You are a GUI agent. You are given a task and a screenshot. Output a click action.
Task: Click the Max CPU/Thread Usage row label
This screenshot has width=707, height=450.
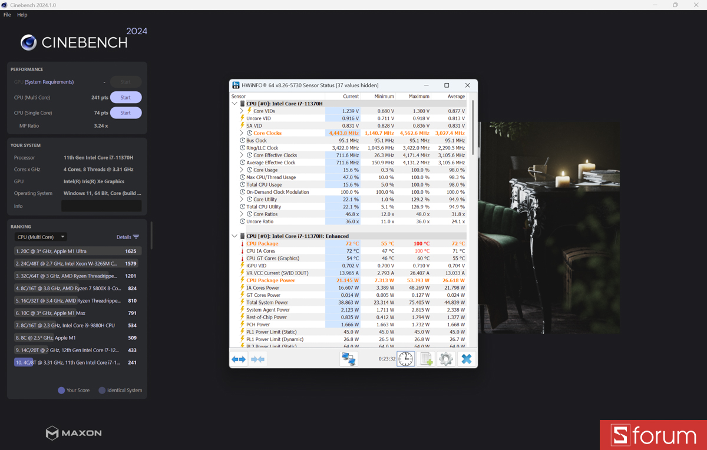point(271,177)
